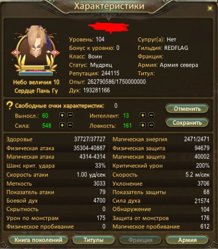Click the yellow question mark help icon
Screen dimensions: 218x249
[x=9, y=106]
